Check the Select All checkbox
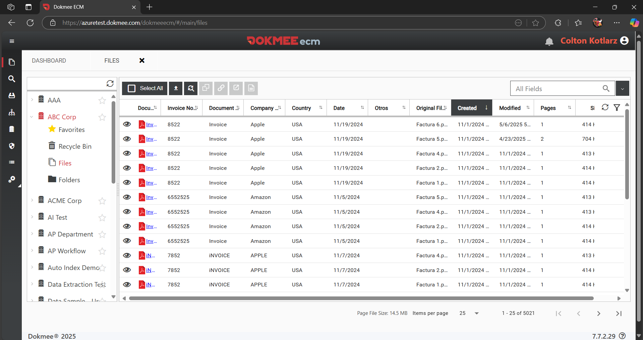643x340 pixels. click(x=132, y=88)
